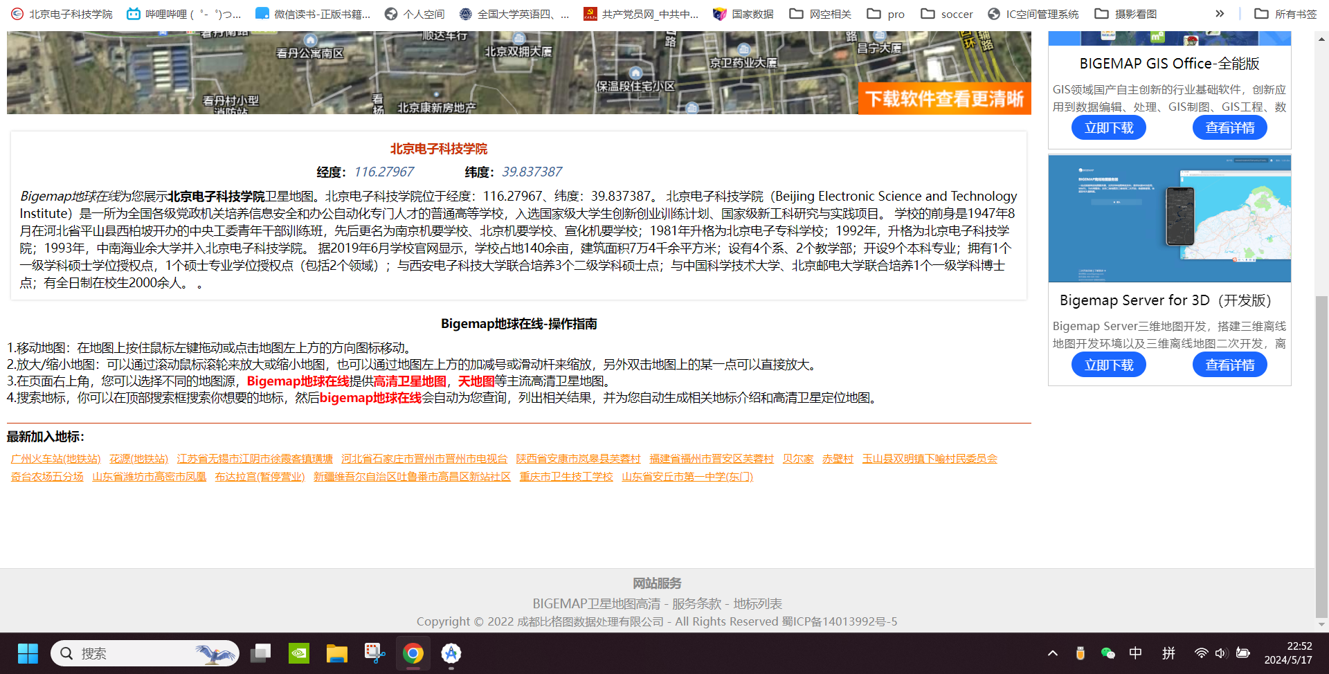Open the Windows Start menu
This screenshot has height=674, width=1329.
coord(28,653)
